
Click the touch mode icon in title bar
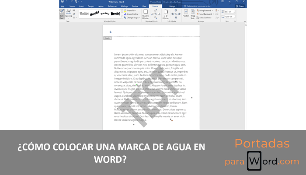pos(76,1)
